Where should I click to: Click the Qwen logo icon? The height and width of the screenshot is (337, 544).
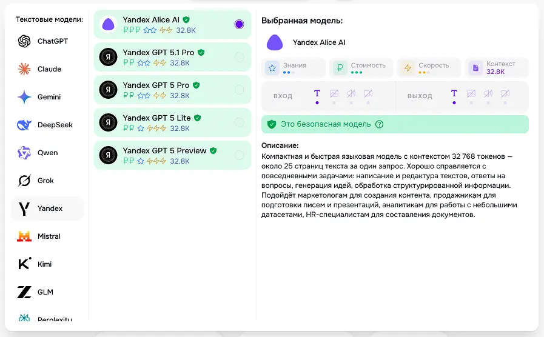[x=24, y=153]
